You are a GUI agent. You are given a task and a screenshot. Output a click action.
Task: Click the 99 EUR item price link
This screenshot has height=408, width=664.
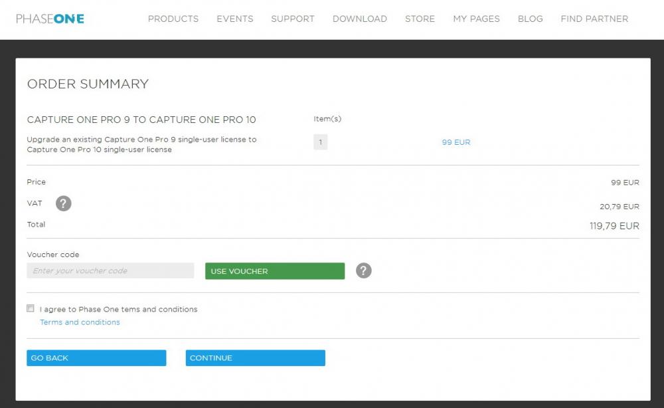click(456, 142)
